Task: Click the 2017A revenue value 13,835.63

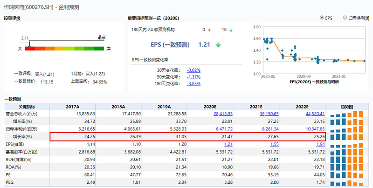Action: tap(86, 114)
